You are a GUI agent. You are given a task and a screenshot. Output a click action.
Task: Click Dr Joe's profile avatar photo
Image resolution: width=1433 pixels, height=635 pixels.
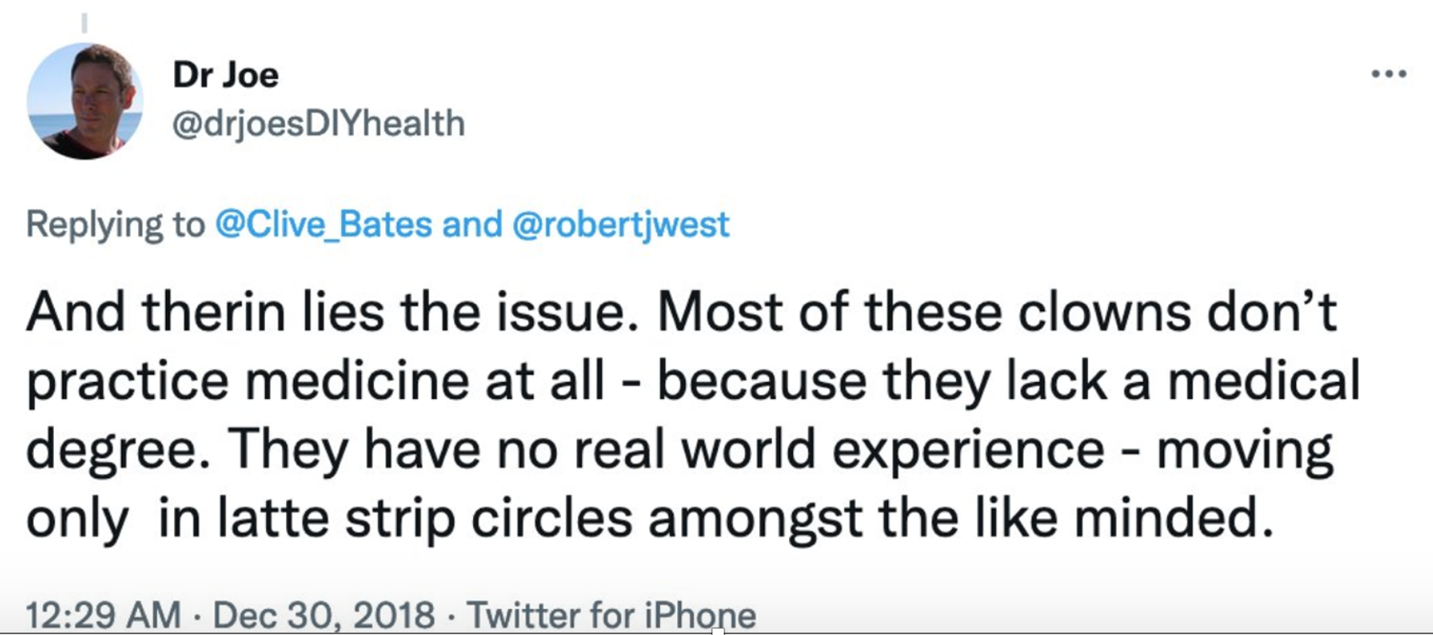[85, 102]
